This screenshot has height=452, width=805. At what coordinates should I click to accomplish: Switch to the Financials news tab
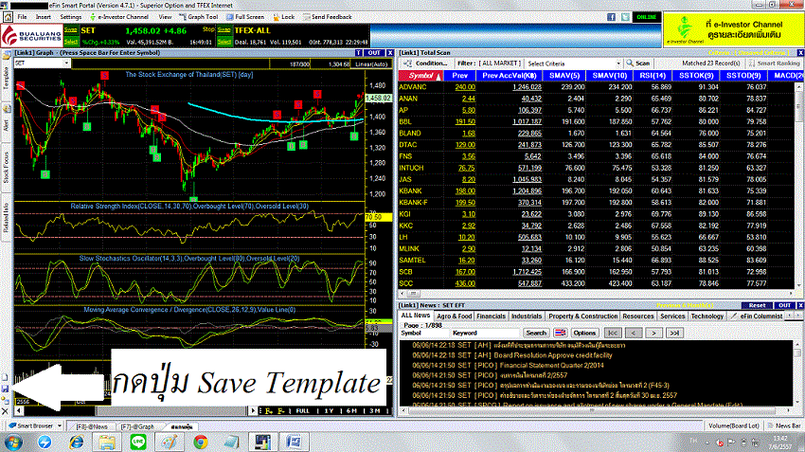click(x=491, y=316)
